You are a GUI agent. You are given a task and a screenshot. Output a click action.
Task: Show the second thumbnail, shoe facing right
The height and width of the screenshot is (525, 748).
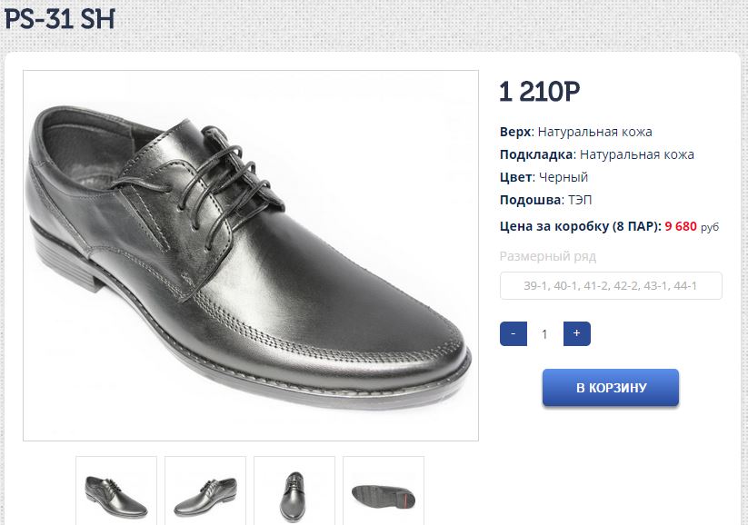tap(205, 490)
